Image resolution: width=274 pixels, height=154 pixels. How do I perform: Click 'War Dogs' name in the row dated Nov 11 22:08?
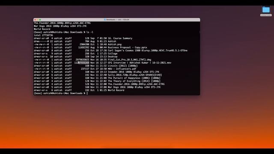(x=134, y=87)
